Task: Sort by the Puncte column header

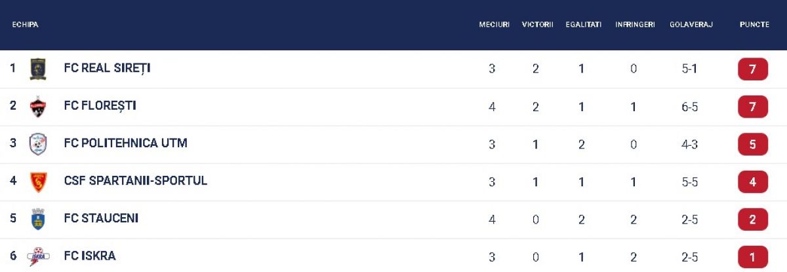Action: tap(754, 24)
